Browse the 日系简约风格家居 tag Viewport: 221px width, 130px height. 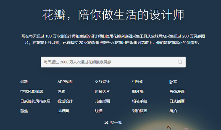(x=35, y=101)
